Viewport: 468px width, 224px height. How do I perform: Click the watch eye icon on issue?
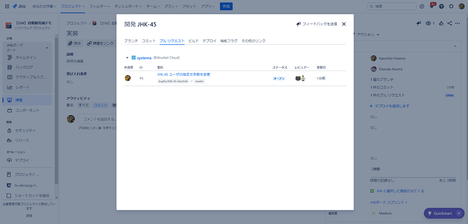coord(428,23)
